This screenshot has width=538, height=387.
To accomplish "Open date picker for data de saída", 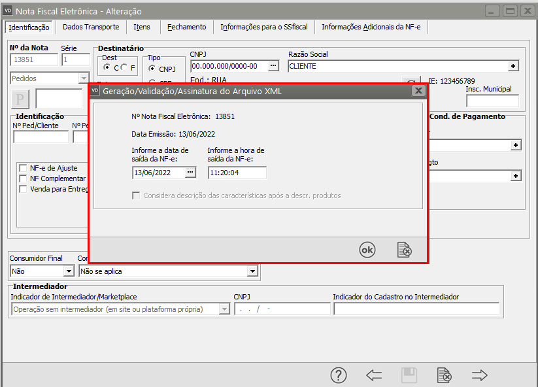I will point(190,173).
